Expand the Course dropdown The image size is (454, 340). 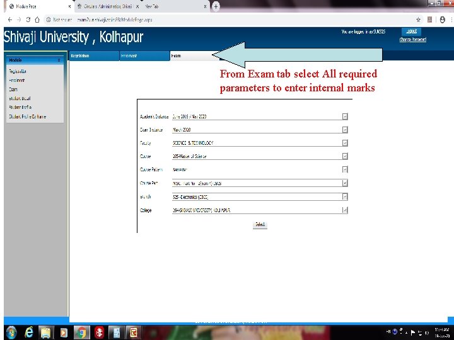[x=345, y=156]
